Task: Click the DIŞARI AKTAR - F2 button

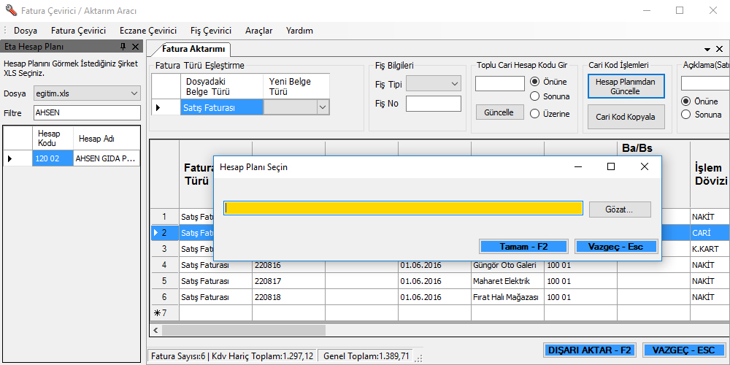Action: pos(589,350)
